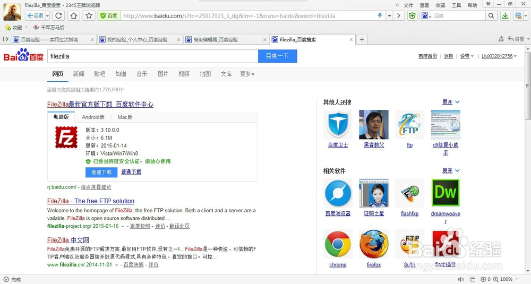The height and width of the screenshot is (284, 531).
Task: Click the 高速下载 button
Action: (x=101, y=172)
